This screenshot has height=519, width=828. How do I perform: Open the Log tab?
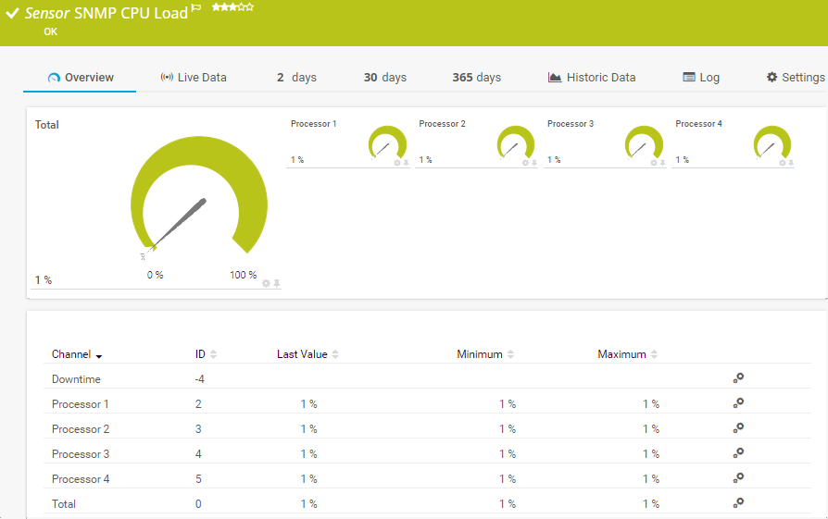(x=701, y=78)
